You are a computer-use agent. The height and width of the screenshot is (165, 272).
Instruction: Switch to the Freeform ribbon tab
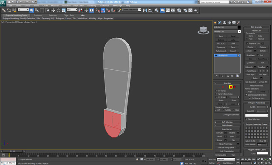pos(38,15)
